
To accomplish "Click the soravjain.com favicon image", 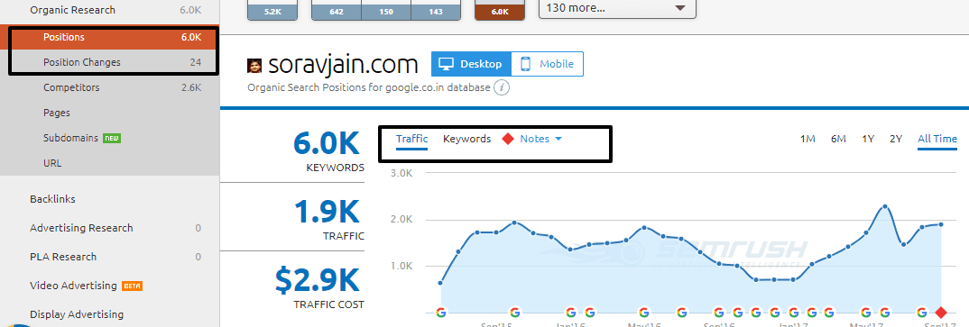I will [254, 65].
